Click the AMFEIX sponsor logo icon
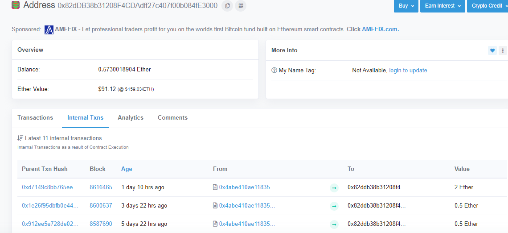The width and height of the screenshot is (508, 233). [49, 29]
